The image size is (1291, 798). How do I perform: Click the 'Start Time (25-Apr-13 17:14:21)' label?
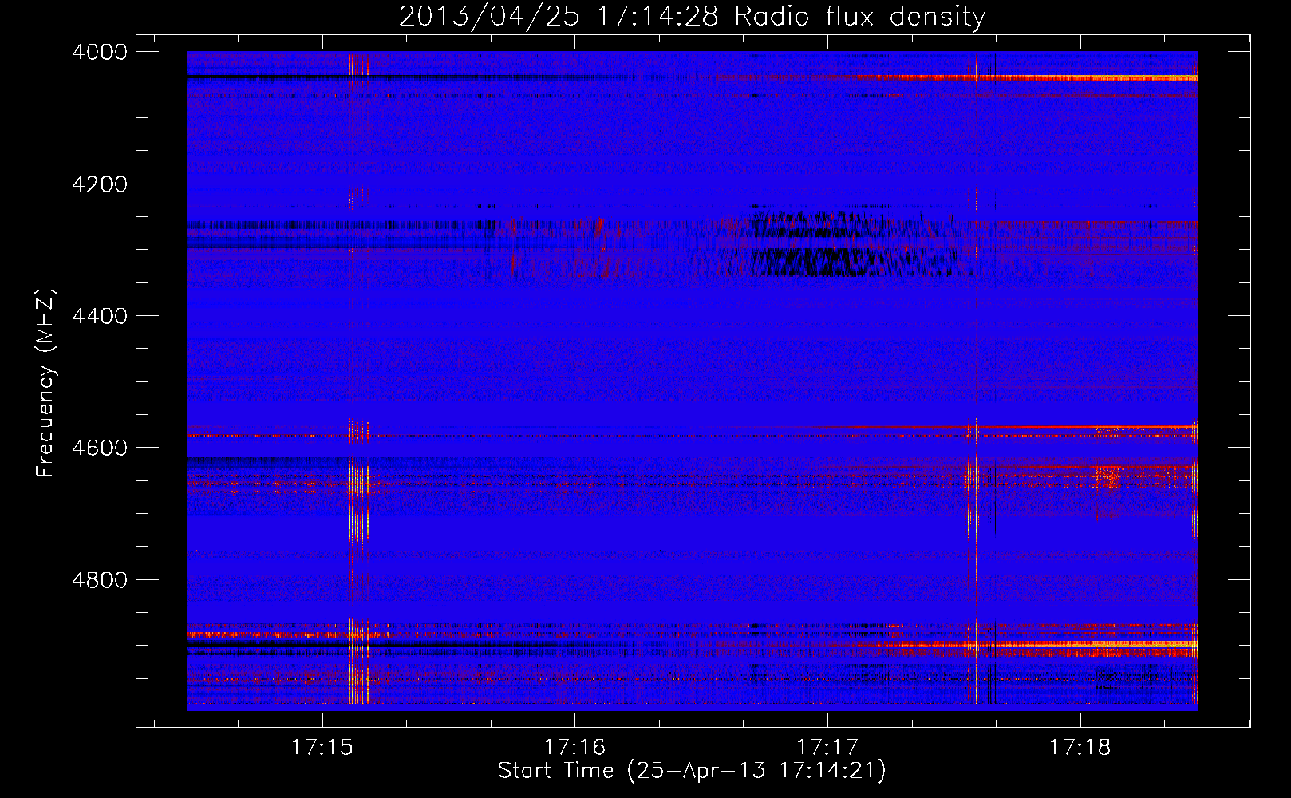coord(692,771)
